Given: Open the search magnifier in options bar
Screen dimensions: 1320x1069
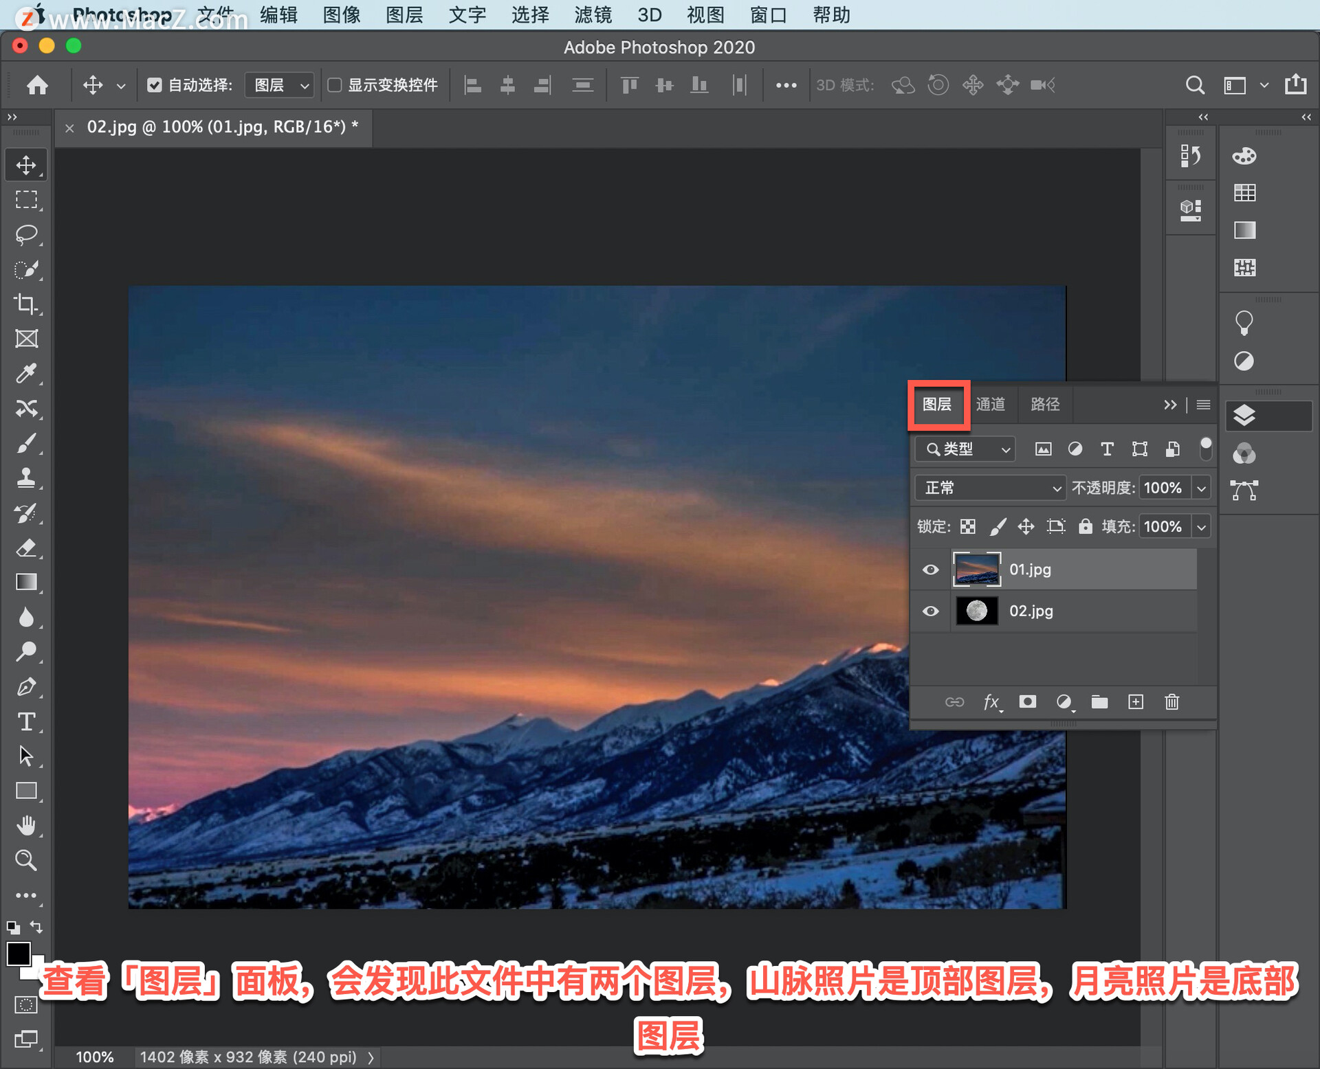Looking at the screenshot, I should (1195, 85).
